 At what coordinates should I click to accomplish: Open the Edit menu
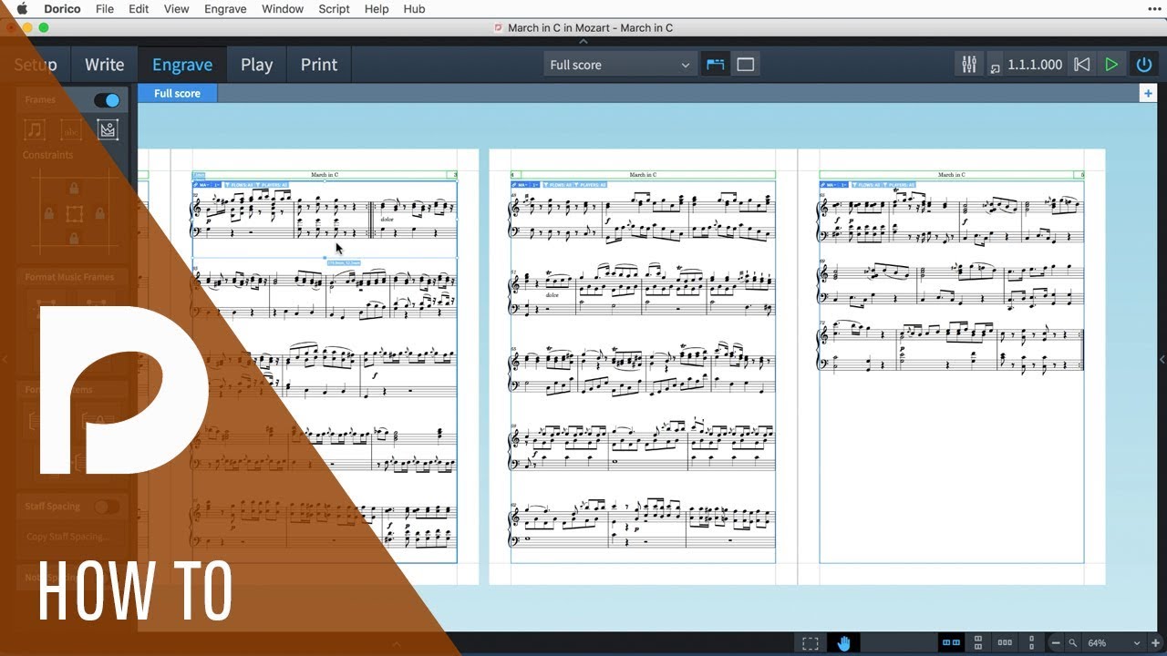coord(139,9)
